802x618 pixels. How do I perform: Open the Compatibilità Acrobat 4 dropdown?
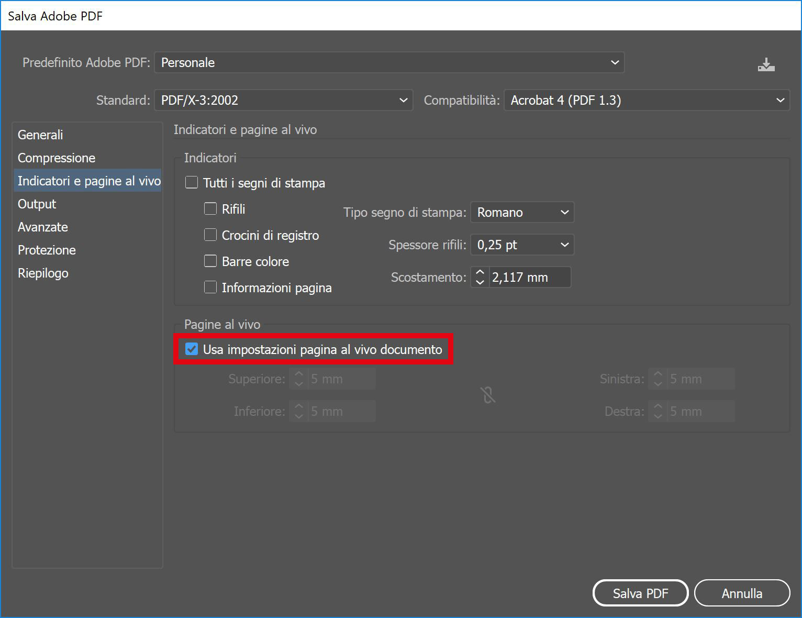pyautogui.click(x=647, y=100)
